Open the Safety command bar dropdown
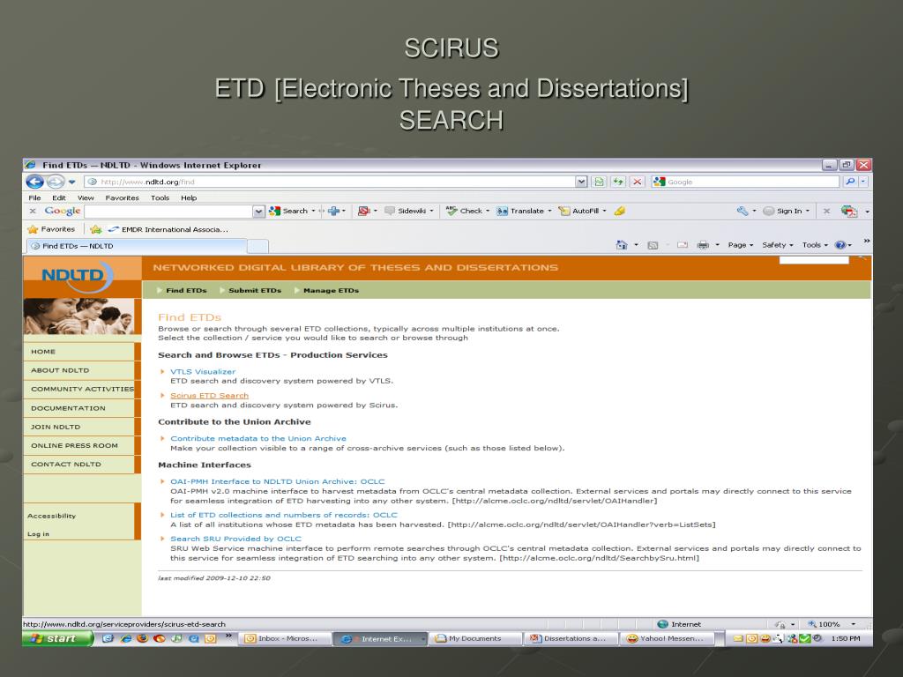 tap(778, 245)
